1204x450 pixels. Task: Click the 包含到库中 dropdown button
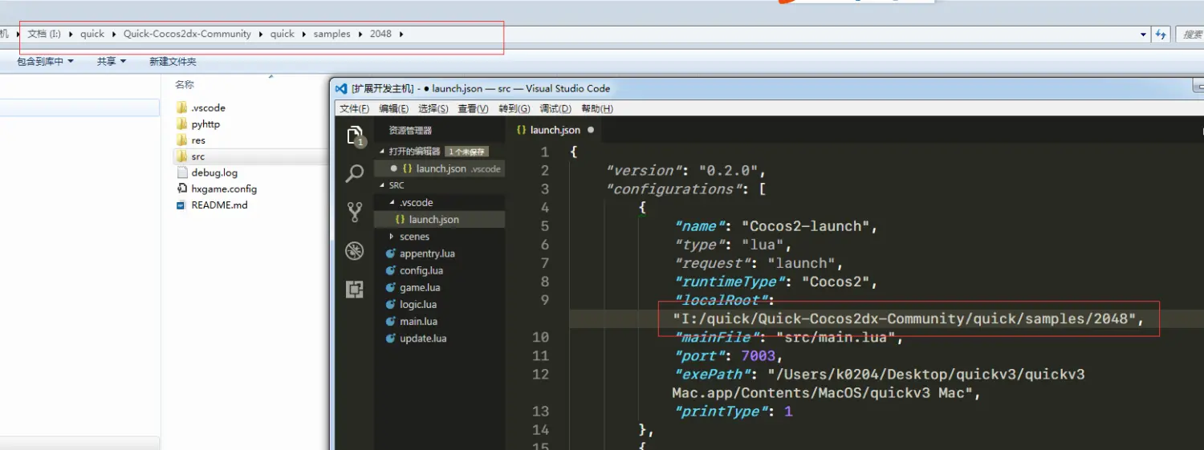[45, 61]
